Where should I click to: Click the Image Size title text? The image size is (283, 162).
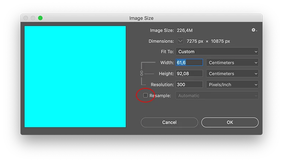[141, 18]
